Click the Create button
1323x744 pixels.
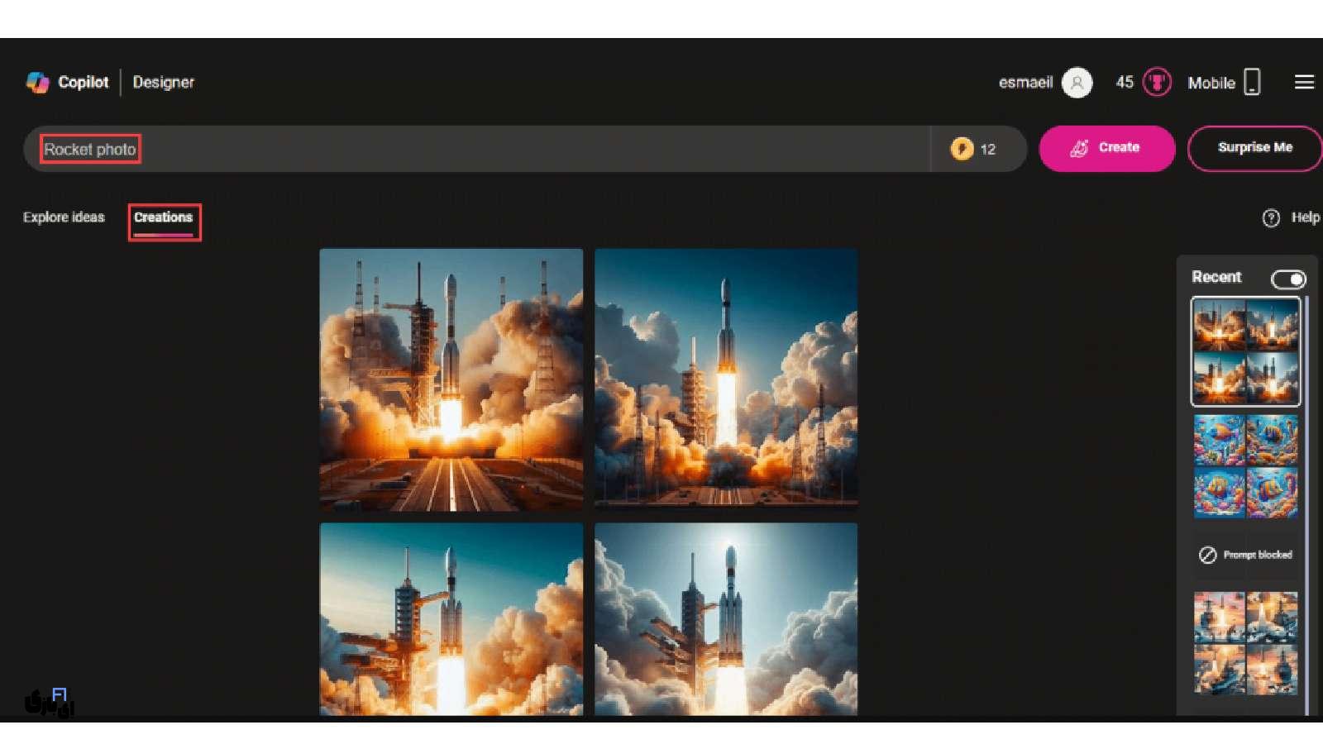pos(1106,149)
